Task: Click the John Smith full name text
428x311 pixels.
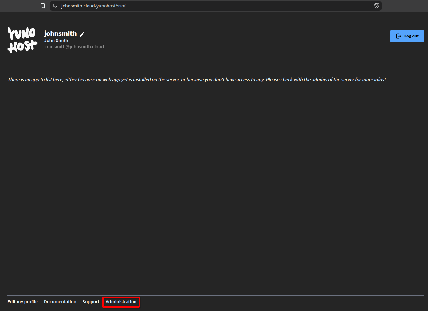Action: click(x=56, y=41)
